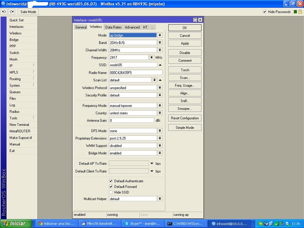
Task: Toggle the Default Authenticate checkbox
Action: click(x=111, y=181)
